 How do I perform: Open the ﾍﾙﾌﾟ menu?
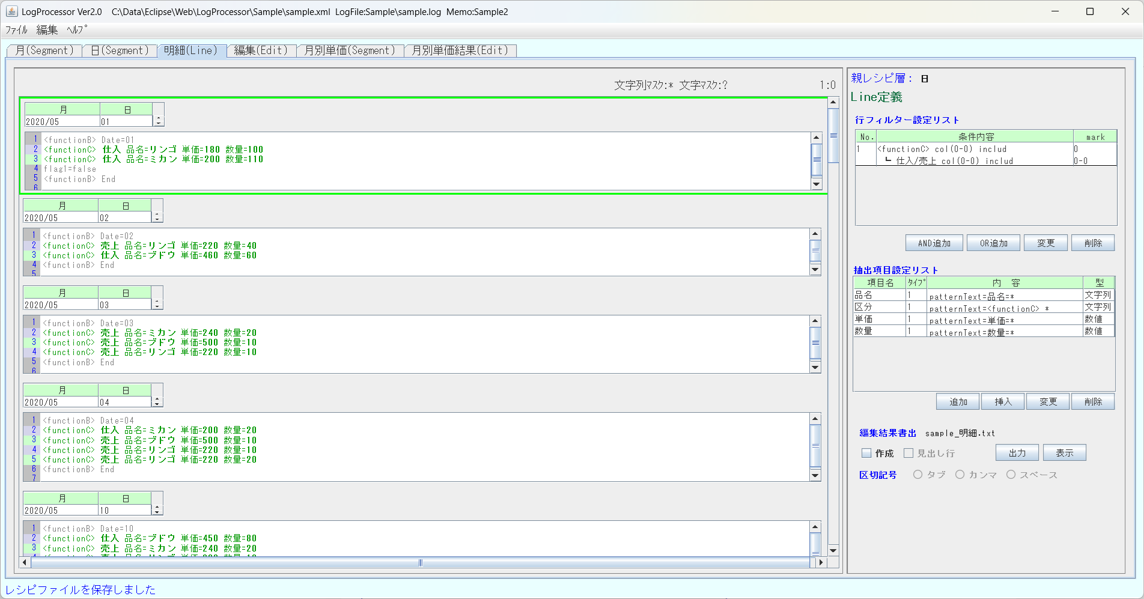[76, 30]
